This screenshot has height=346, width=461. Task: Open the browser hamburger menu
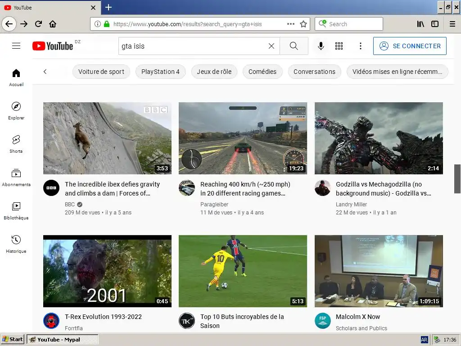(x=452, y=24)
